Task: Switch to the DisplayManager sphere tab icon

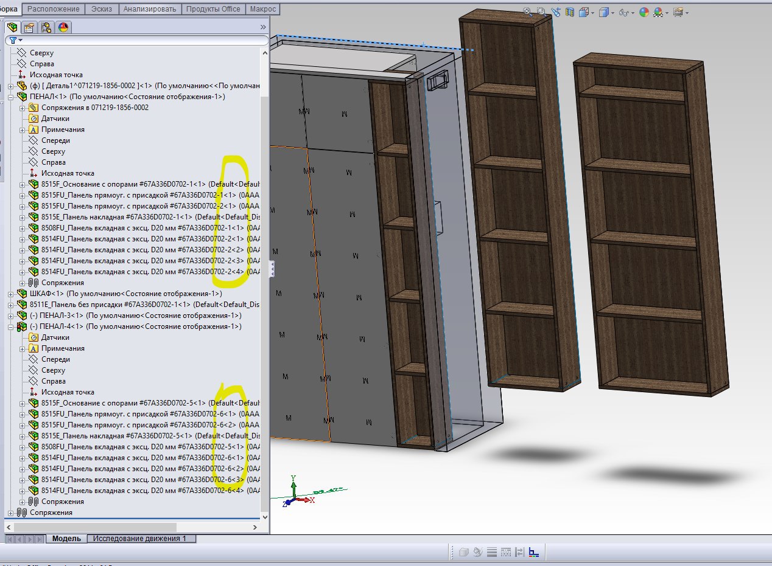Action: tap(63, 27)
